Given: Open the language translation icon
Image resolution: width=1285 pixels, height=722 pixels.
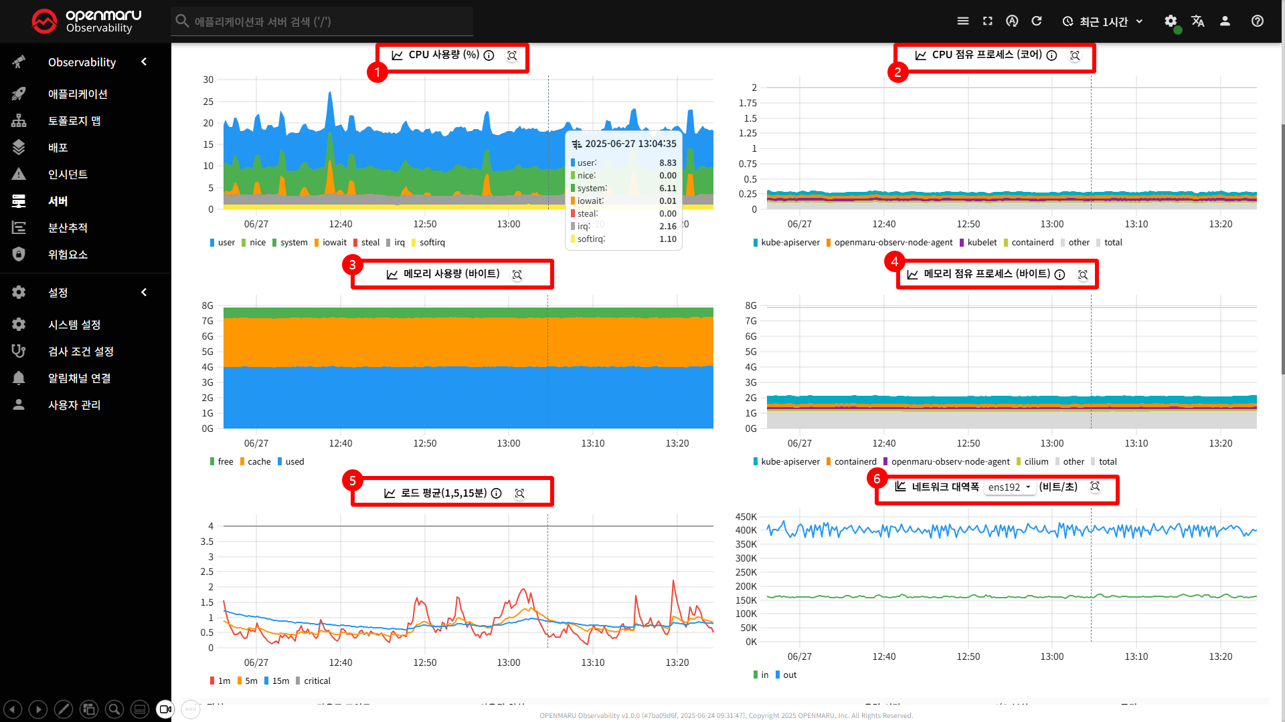Looking at the screenshot, I should (1198, 21).
